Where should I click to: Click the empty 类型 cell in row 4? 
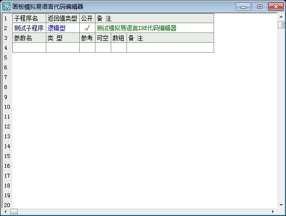tap(63, 48)
